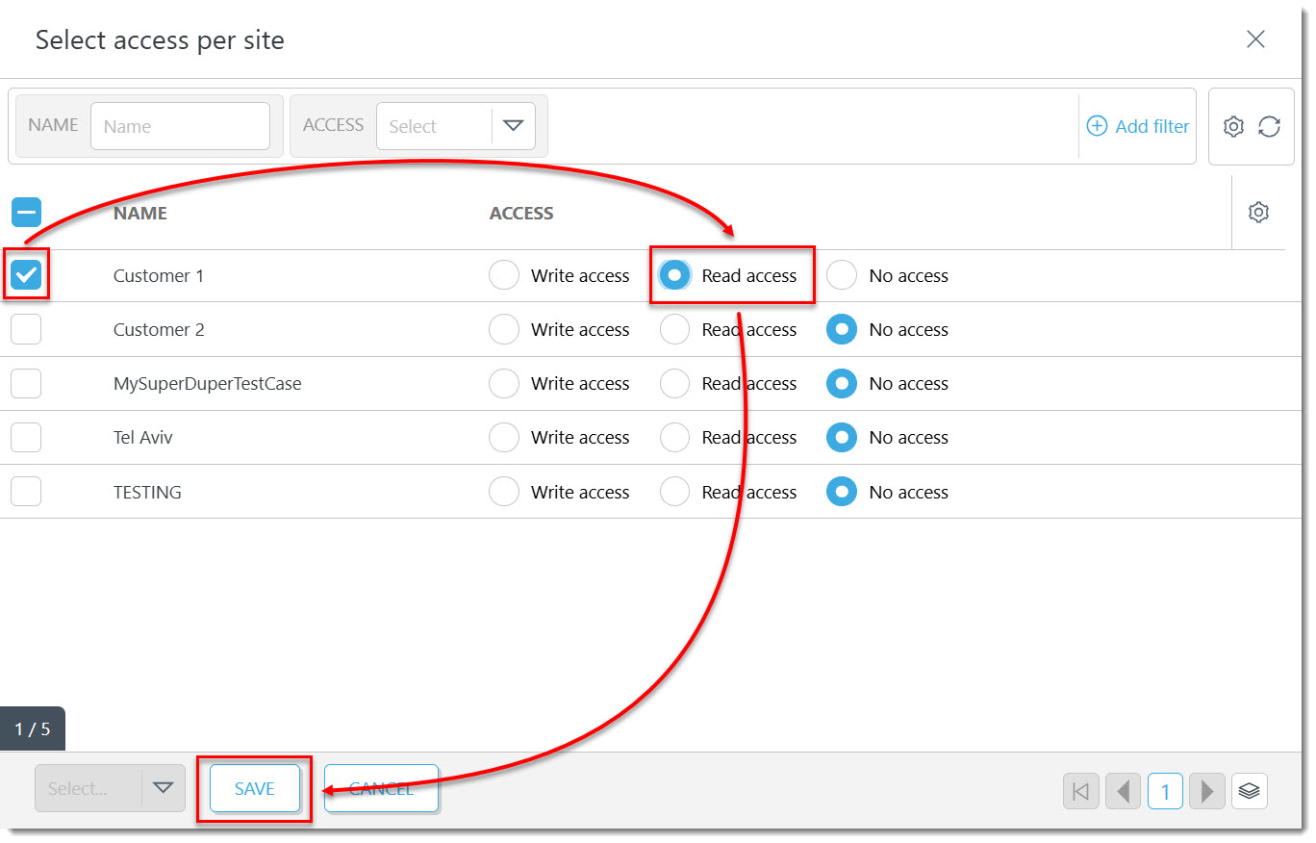
Task: Select No access for TESTING
Action: coord(842,492)
